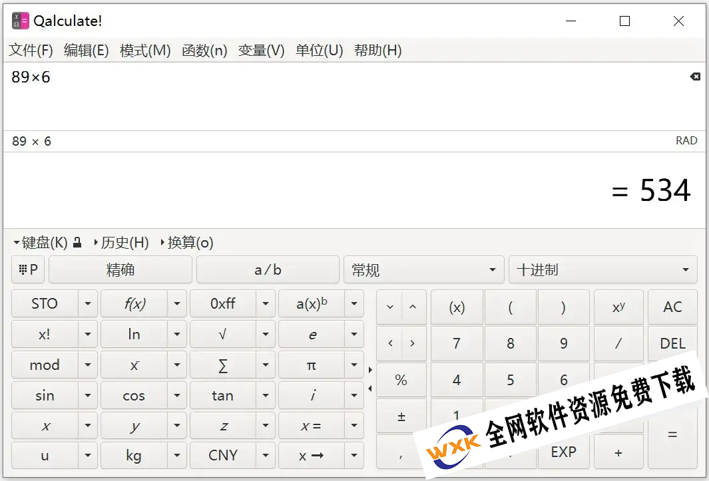709x481 pixels.
Task: Click the DEL delete button
Action: point(672,343)
